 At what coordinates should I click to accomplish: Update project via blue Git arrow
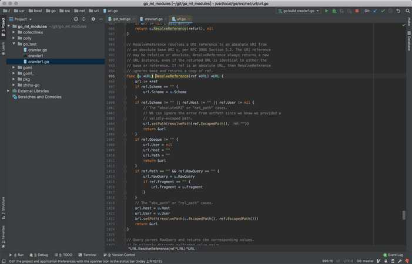coord(375,11)
